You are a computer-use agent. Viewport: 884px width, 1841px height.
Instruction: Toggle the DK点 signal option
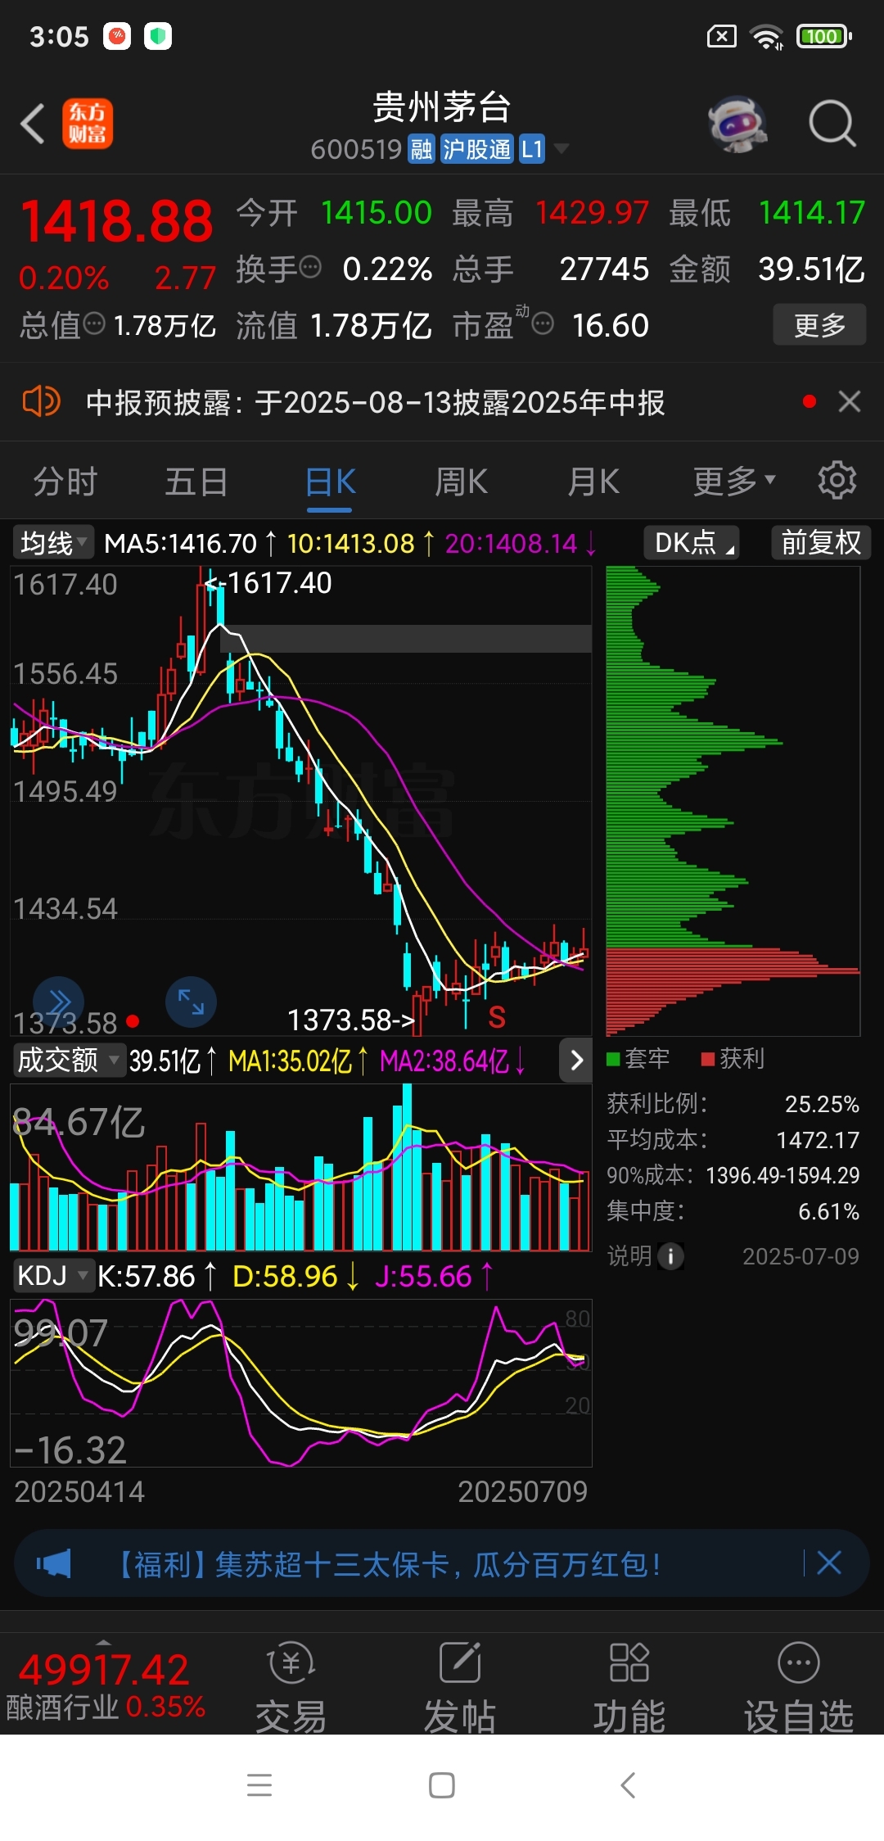[692, 543]
